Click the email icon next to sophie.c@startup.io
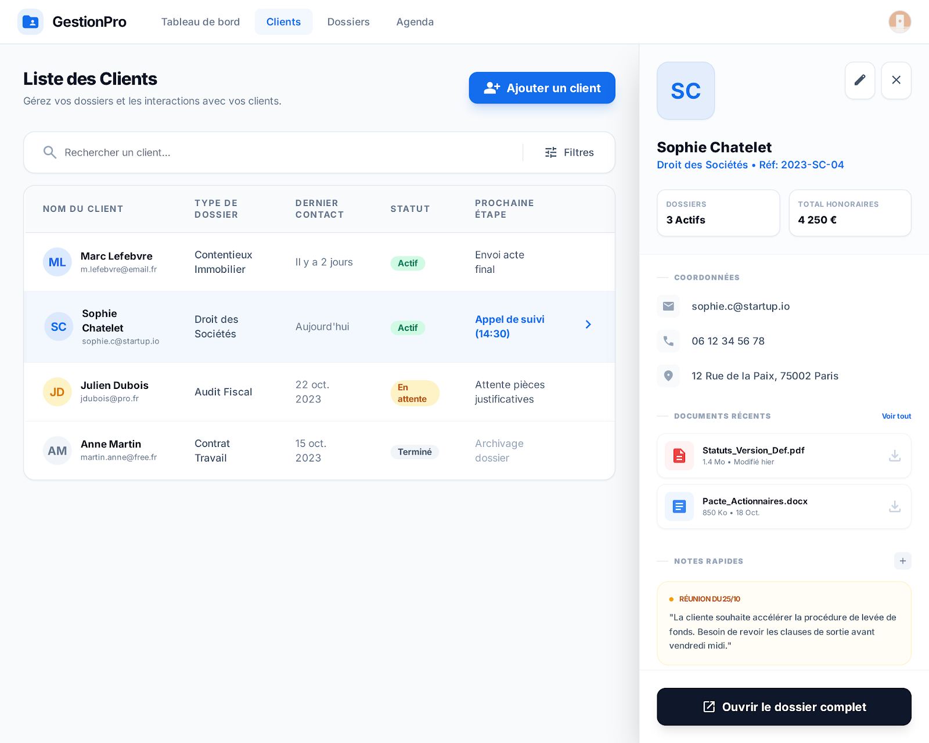 coord(668,306)
